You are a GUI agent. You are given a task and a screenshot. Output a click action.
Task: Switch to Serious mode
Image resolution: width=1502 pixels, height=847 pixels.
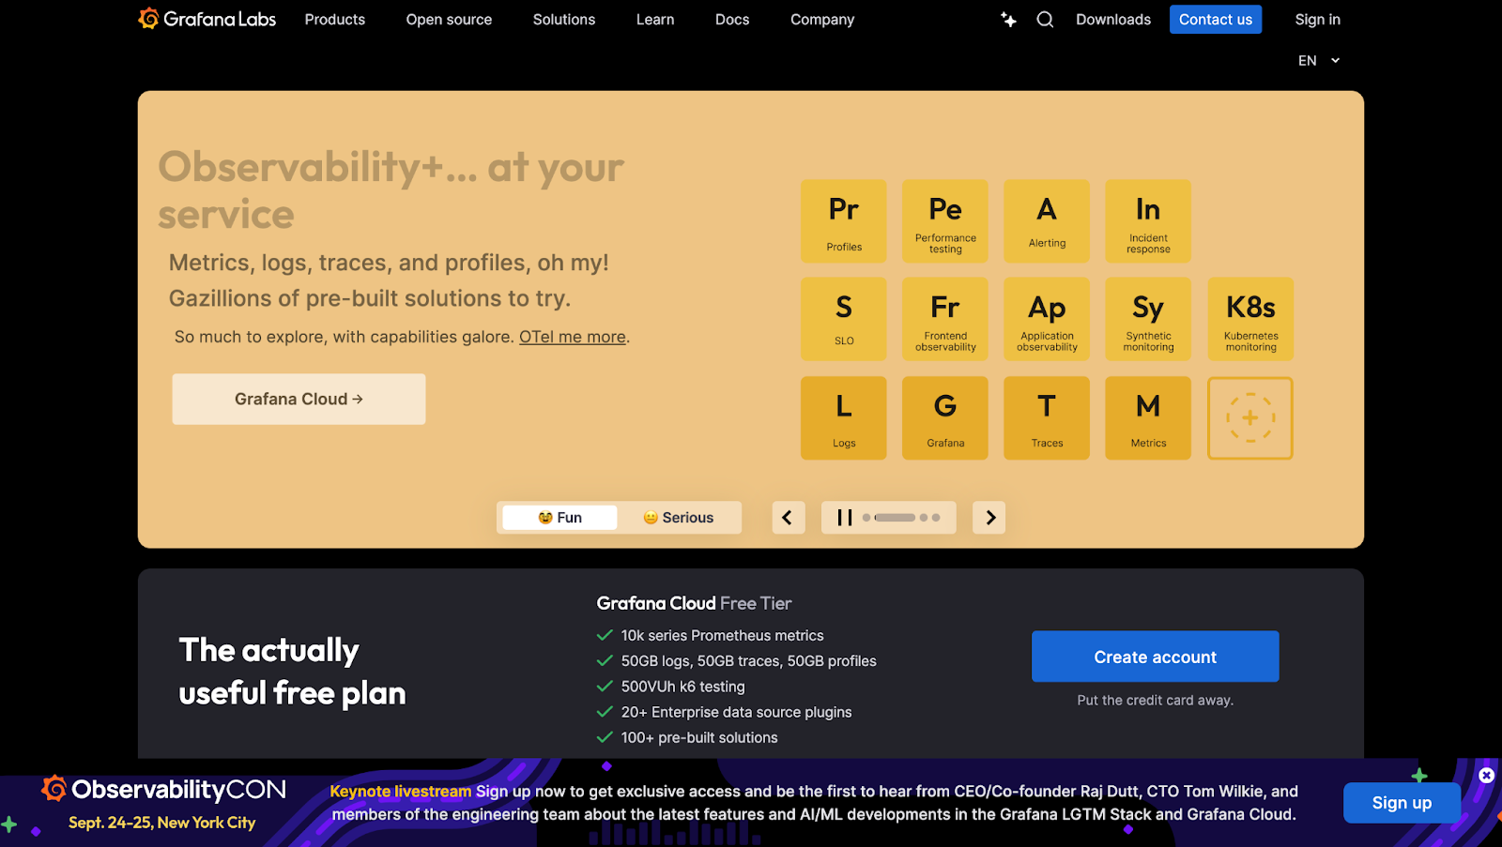pyautogui.click(x=678, y=518)
